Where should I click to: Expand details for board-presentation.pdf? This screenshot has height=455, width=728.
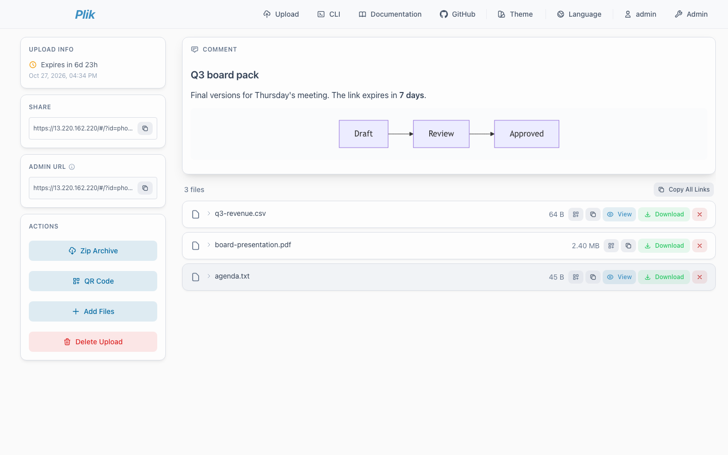[208, 245]
